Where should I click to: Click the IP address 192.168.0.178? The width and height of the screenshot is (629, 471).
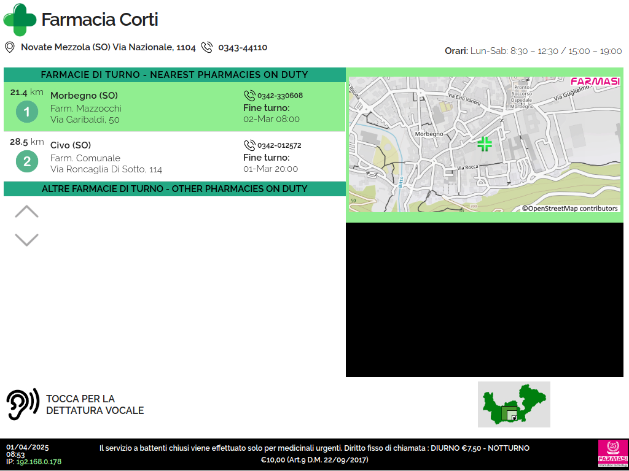tap(39, 462)
